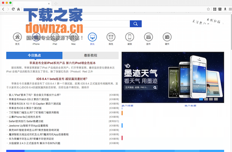Open the Watch OS 2 fourth beta article

pos(29,99)
